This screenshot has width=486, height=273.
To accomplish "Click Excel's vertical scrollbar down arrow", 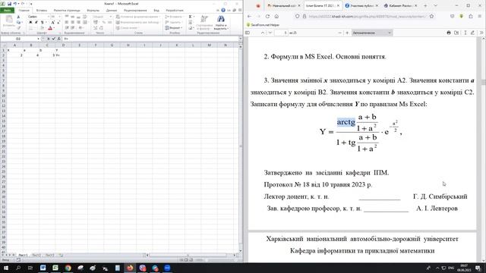I will click(x=241, y=251).
